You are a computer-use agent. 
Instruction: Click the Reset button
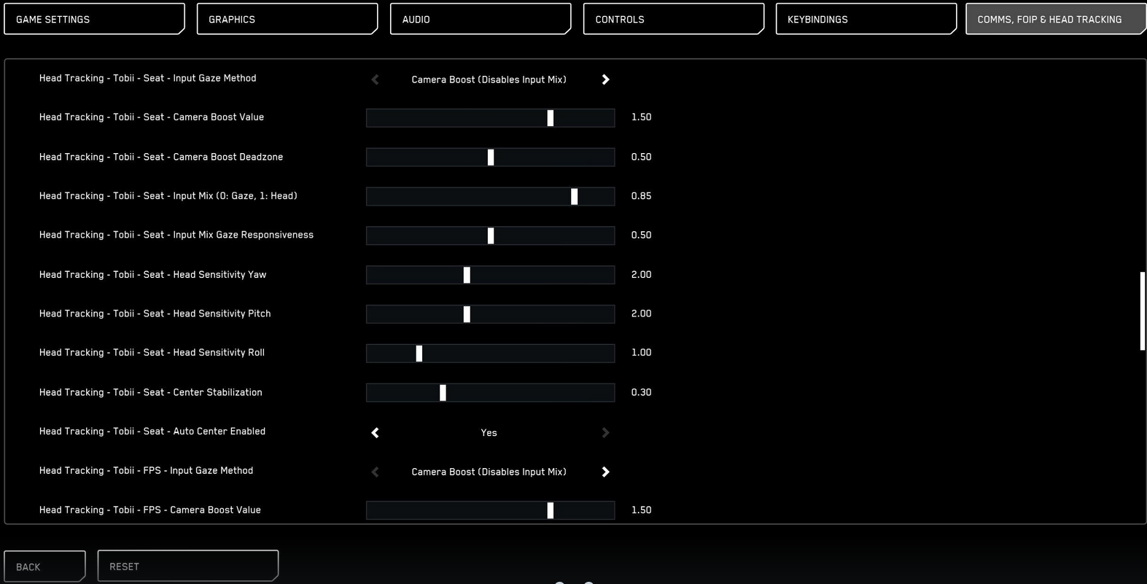coord(188,566)
